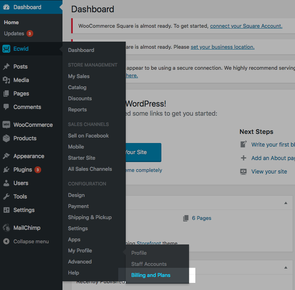This screenshot has width=295, height=290.
Task: Go to the Media menu
Action: click(x=21, y=80)
